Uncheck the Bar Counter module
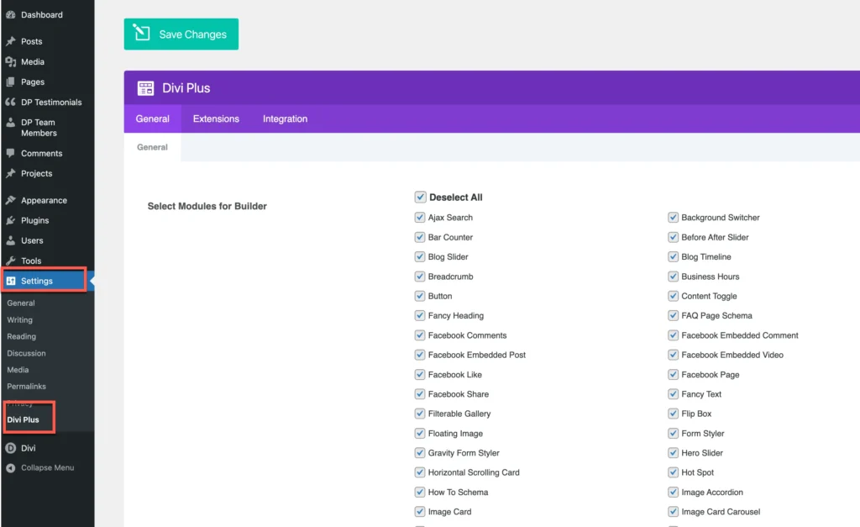 click(420, 237)
